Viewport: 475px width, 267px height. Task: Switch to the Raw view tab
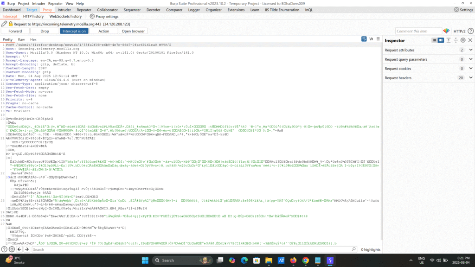21,39
